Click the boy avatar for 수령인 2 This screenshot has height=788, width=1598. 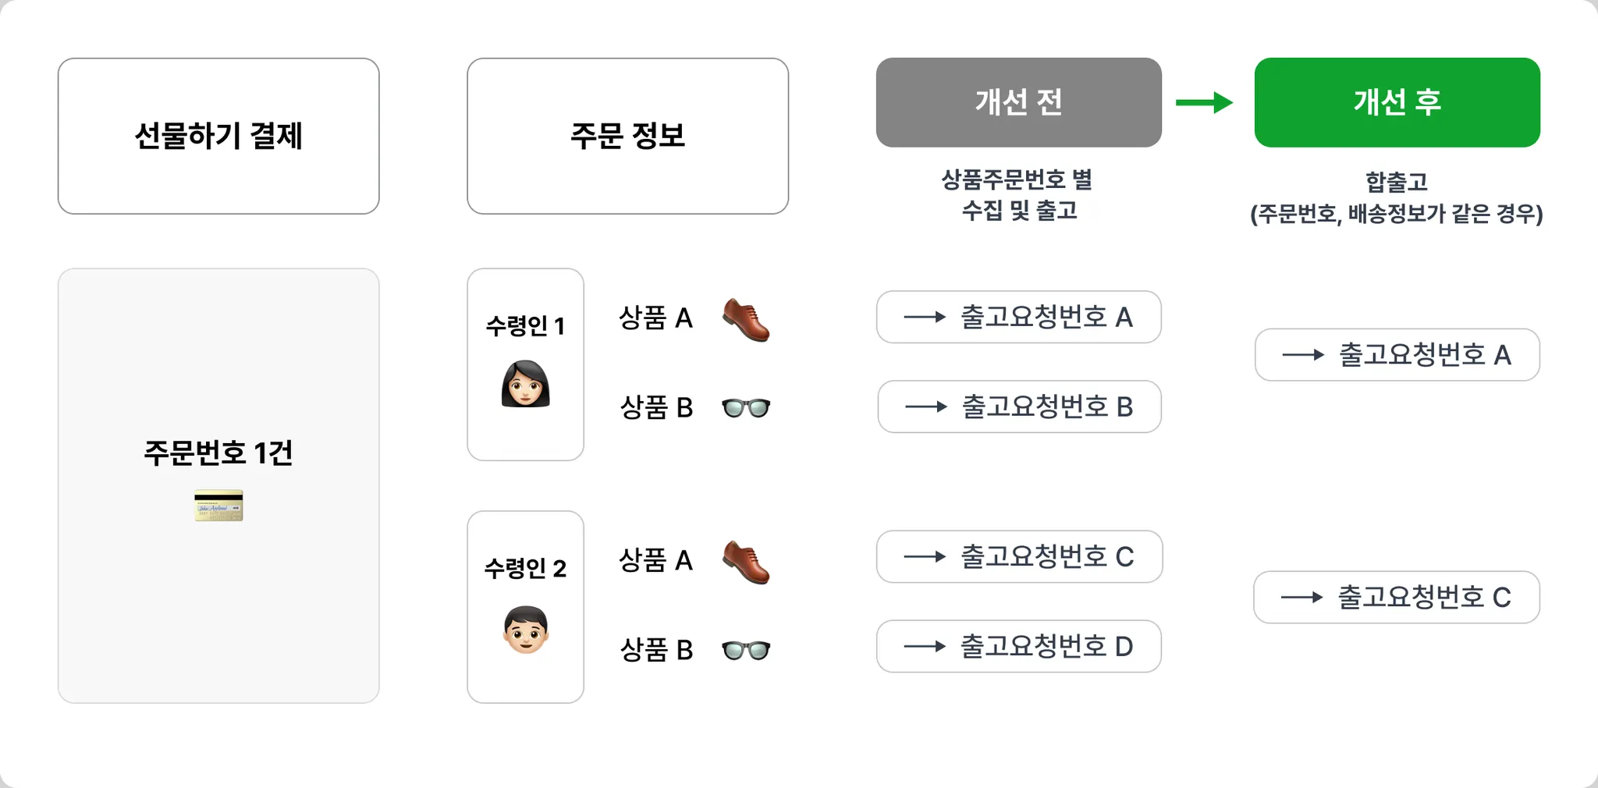(x=525, y=629)
